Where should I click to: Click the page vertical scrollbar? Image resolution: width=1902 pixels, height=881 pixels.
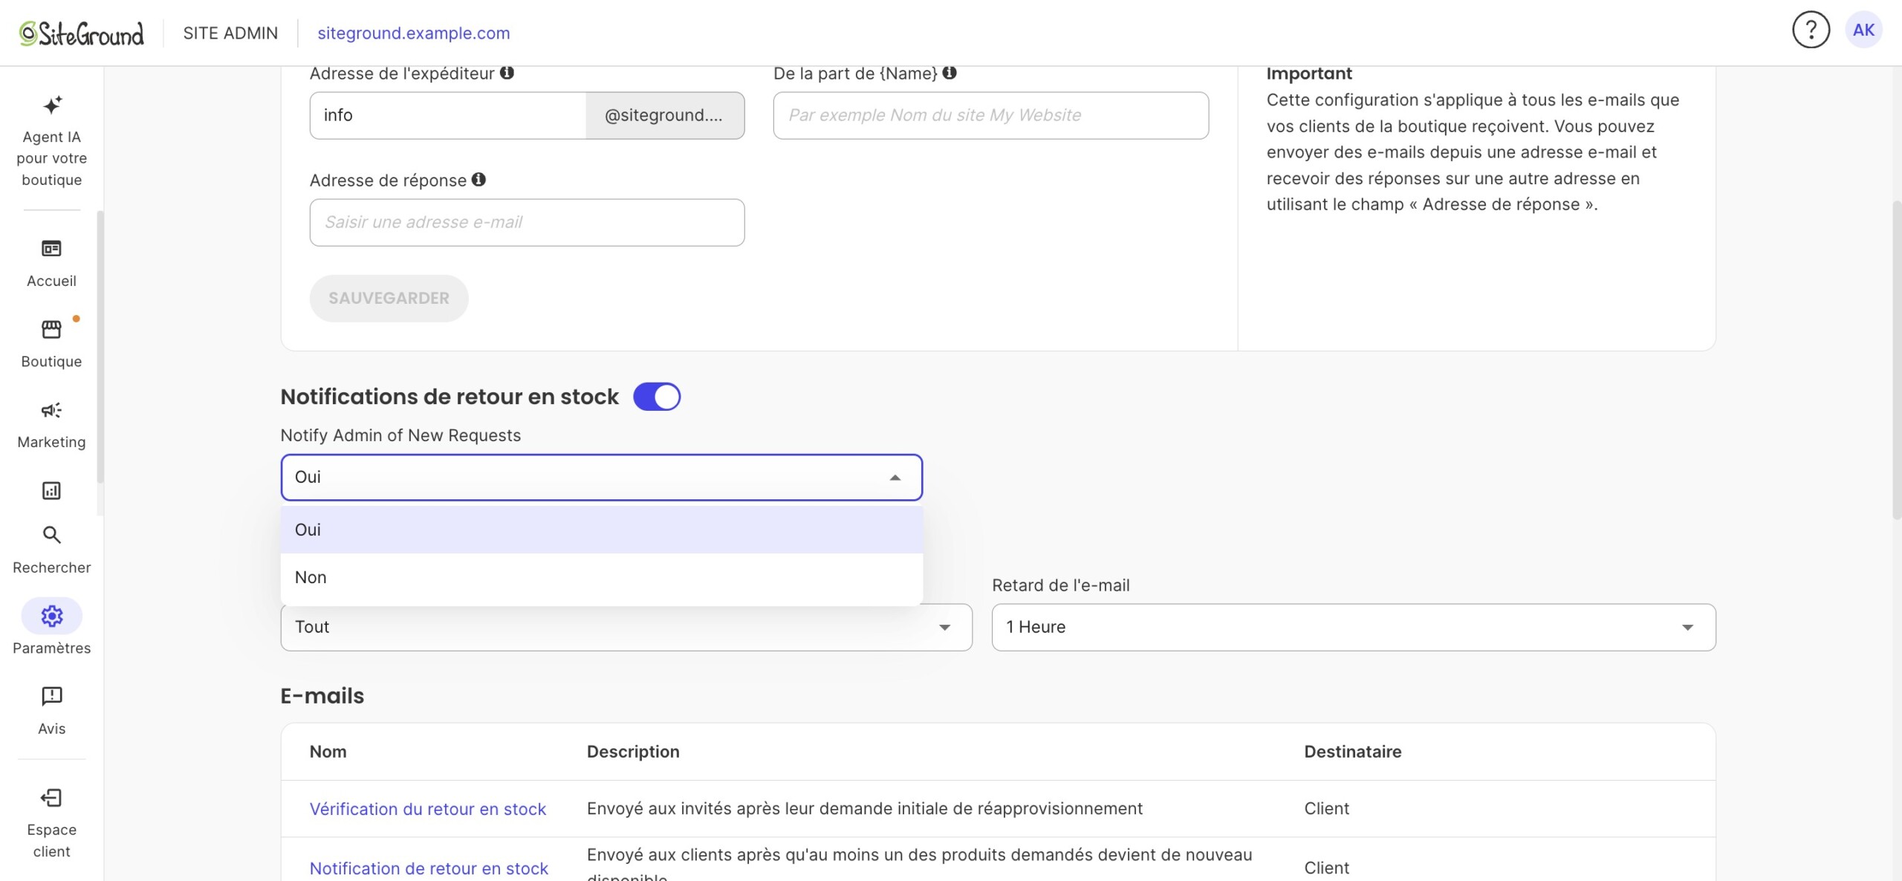(1896, 360)
